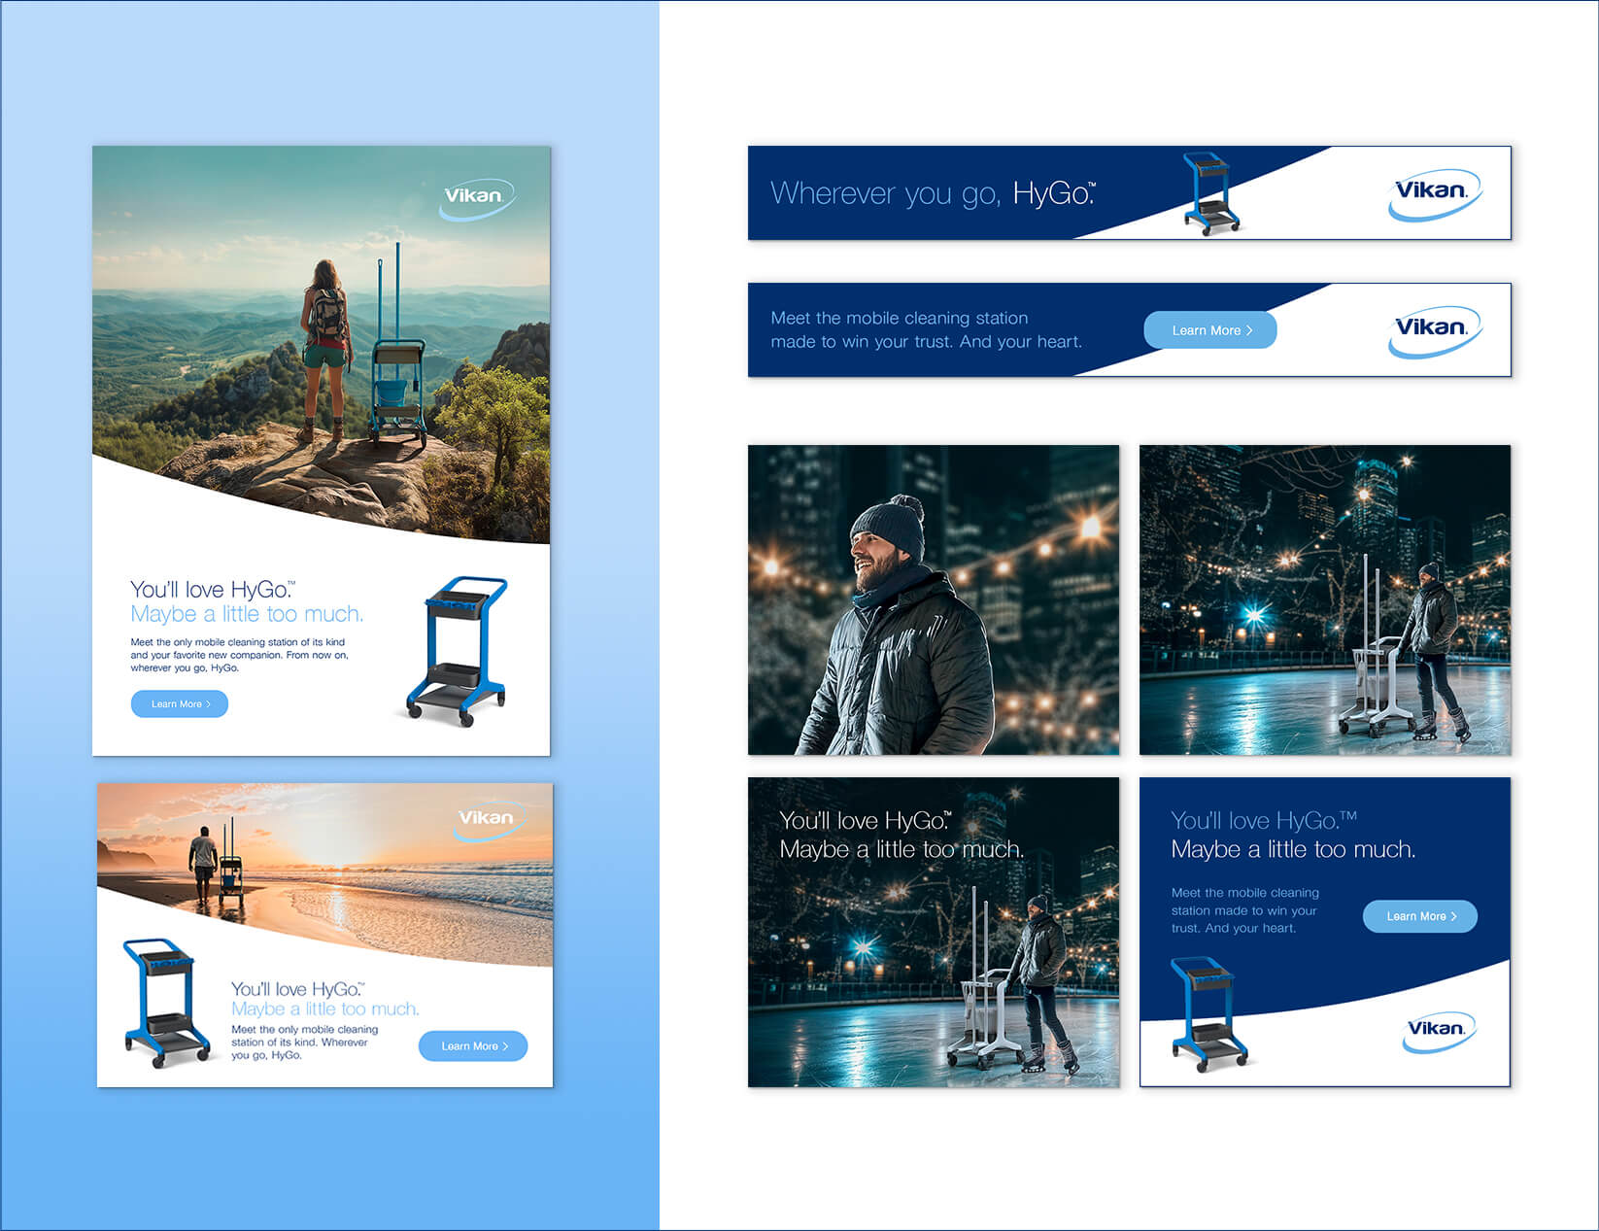The height and width of the screenshot is (1231, 1599).
Task: Click 'Maybe a little too much.' in mountain ad
Action: coord(247,614)
